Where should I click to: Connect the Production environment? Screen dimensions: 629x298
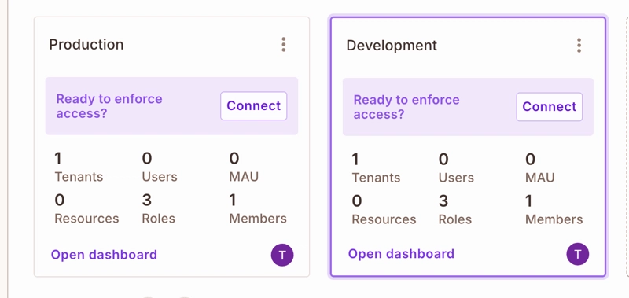(253, 106)
